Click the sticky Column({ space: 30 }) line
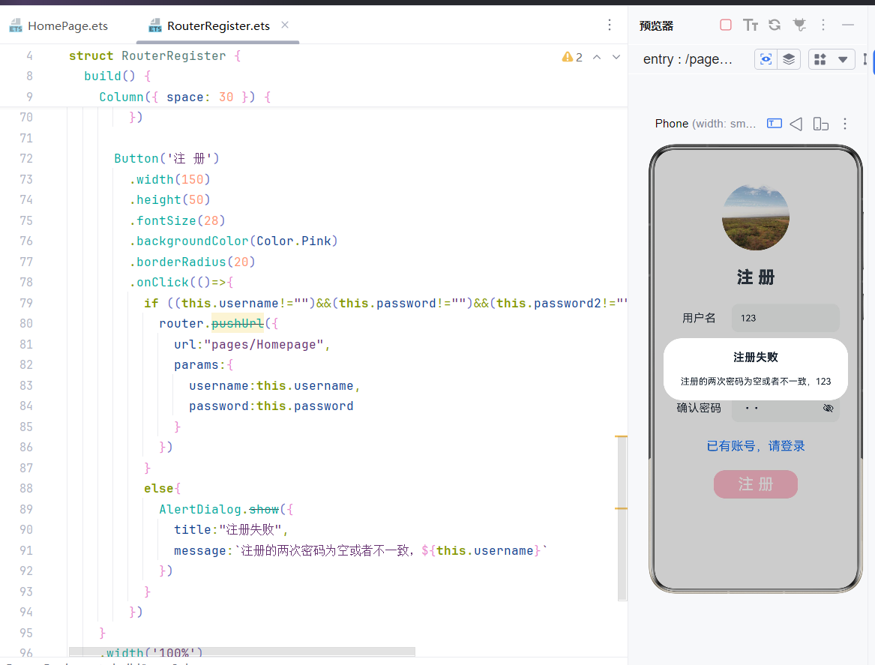Screen dimensions: 875x665 point(184,97)
